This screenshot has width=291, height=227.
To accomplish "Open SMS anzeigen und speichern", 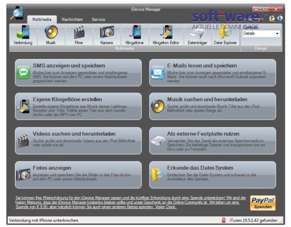I will coord(78,73).
